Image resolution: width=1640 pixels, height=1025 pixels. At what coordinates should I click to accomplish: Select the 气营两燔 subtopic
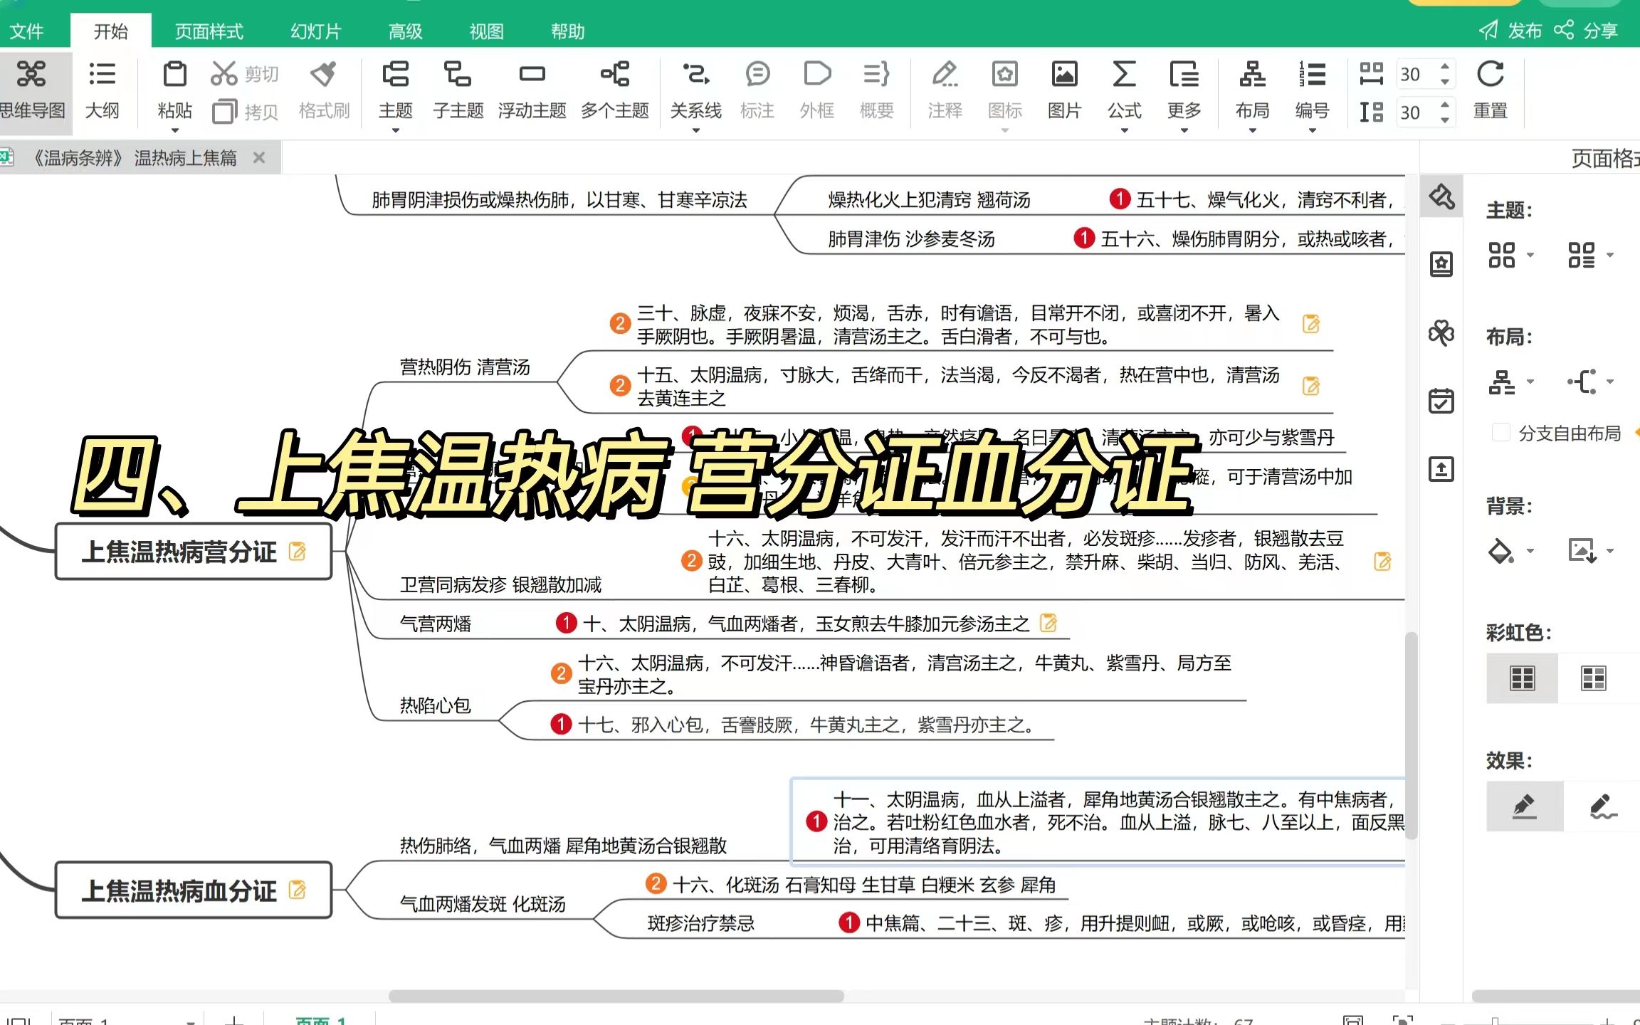(x=435, y=624)
